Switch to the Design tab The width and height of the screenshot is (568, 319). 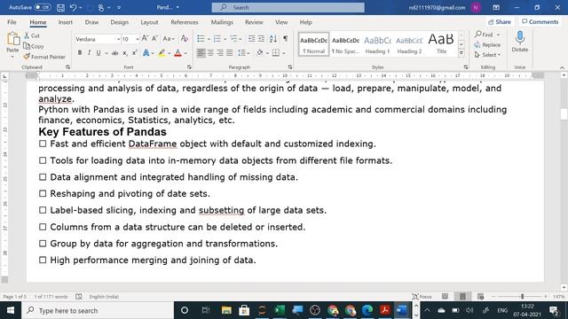pyautogui.click(x=120, y=22)
